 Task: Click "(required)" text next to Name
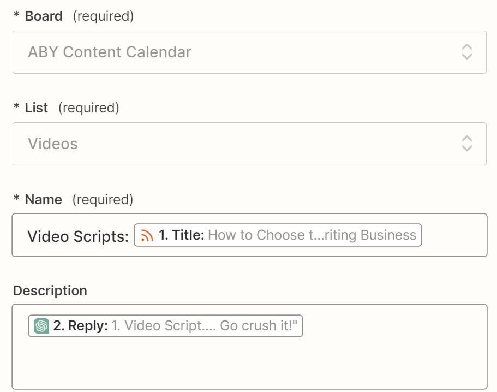pyautogui.click(x=103, y=200)
